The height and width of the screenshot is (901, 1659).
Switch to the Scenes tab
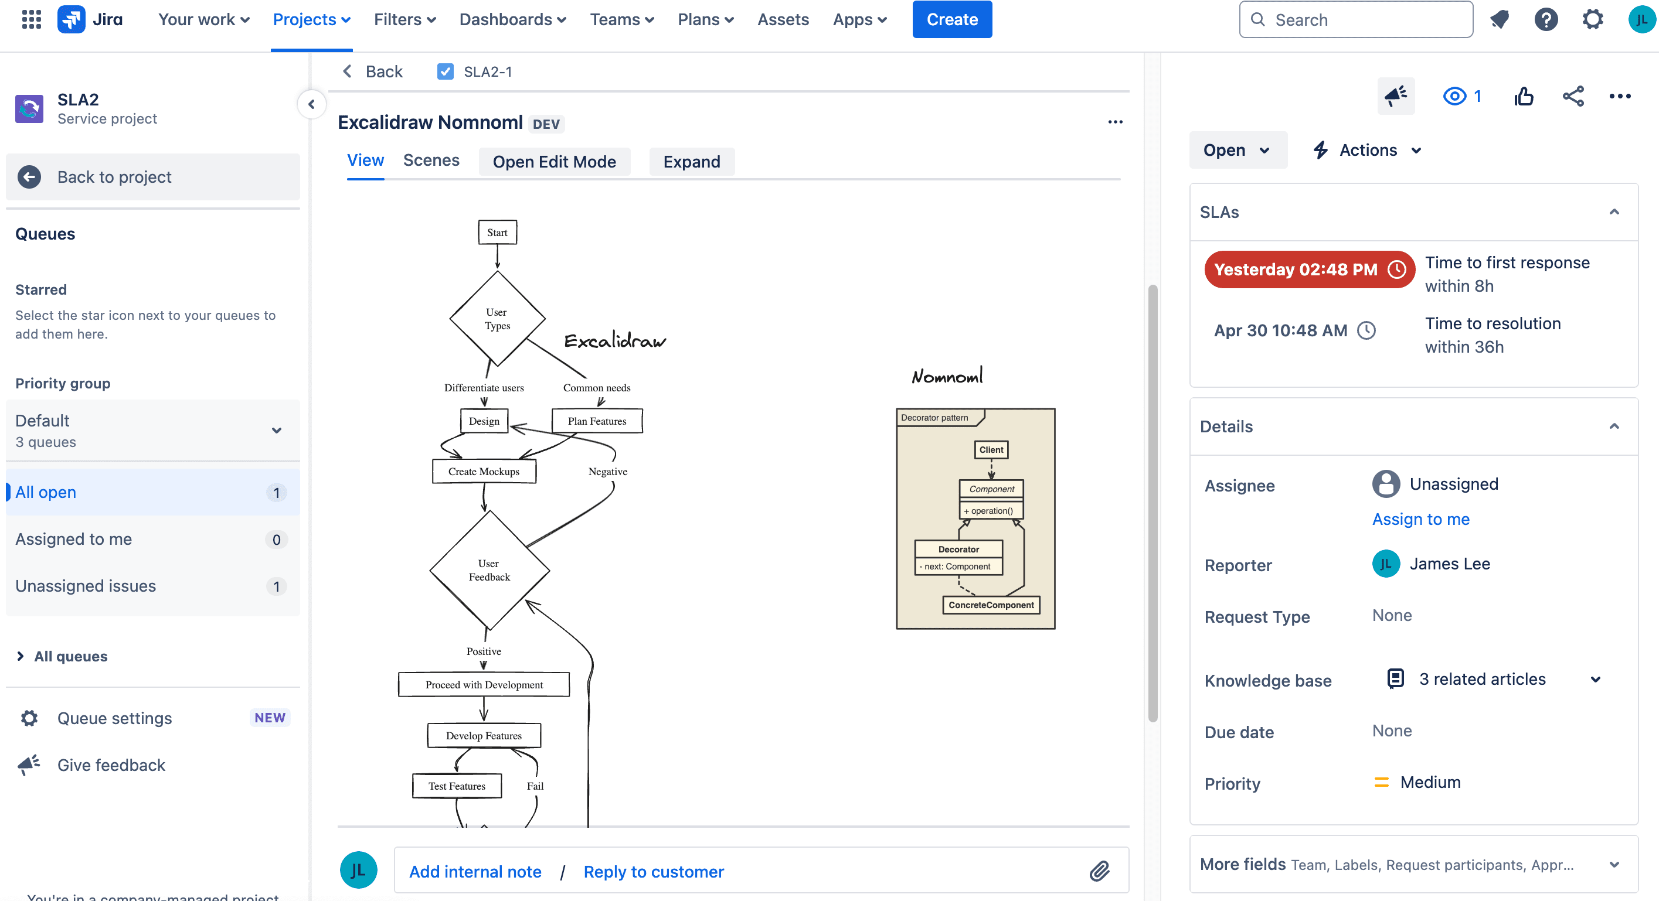(431, 161)
